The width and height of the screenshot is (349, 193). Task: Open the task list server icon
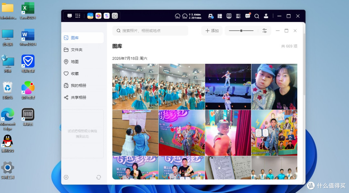pos(238,16)
